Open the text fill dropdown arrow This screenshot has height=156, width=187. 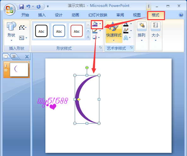click(131, 24)
